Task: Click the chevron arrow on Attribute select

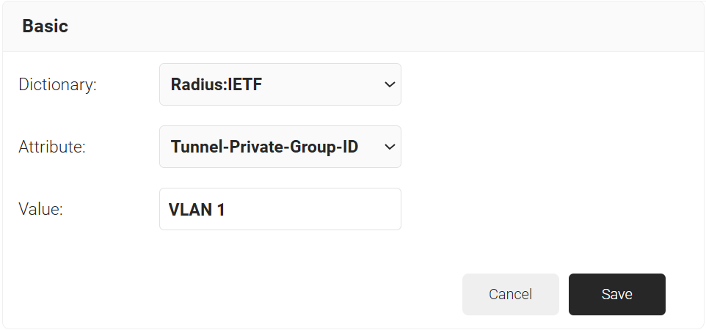Action: (x=389, y=147)
